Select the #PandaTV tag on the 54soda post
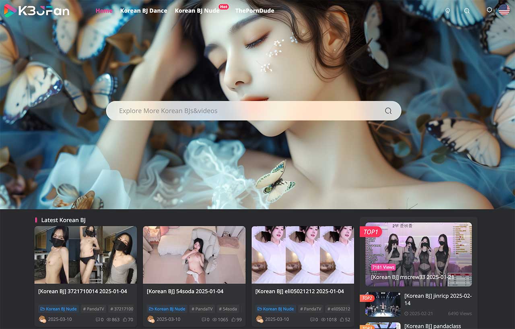515x329 pixels. pyautogui.click(x=202, y=309)
